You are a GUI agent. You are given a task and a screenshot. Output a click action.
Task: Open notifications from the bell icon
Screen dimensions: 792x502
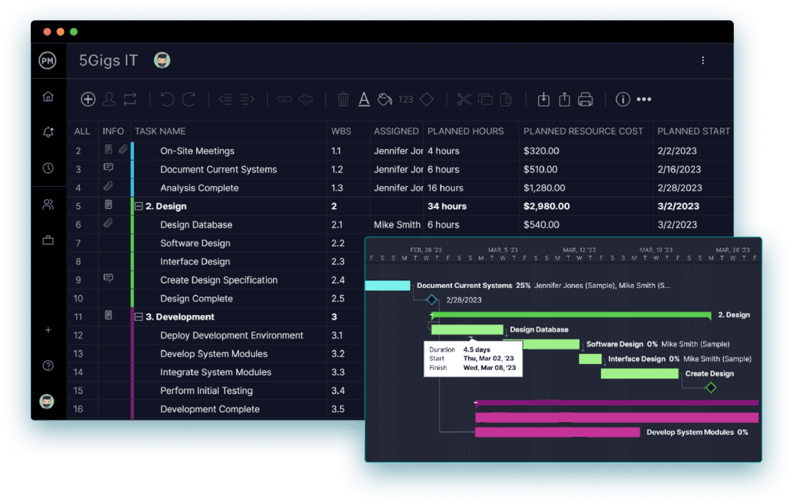(48, 132)
